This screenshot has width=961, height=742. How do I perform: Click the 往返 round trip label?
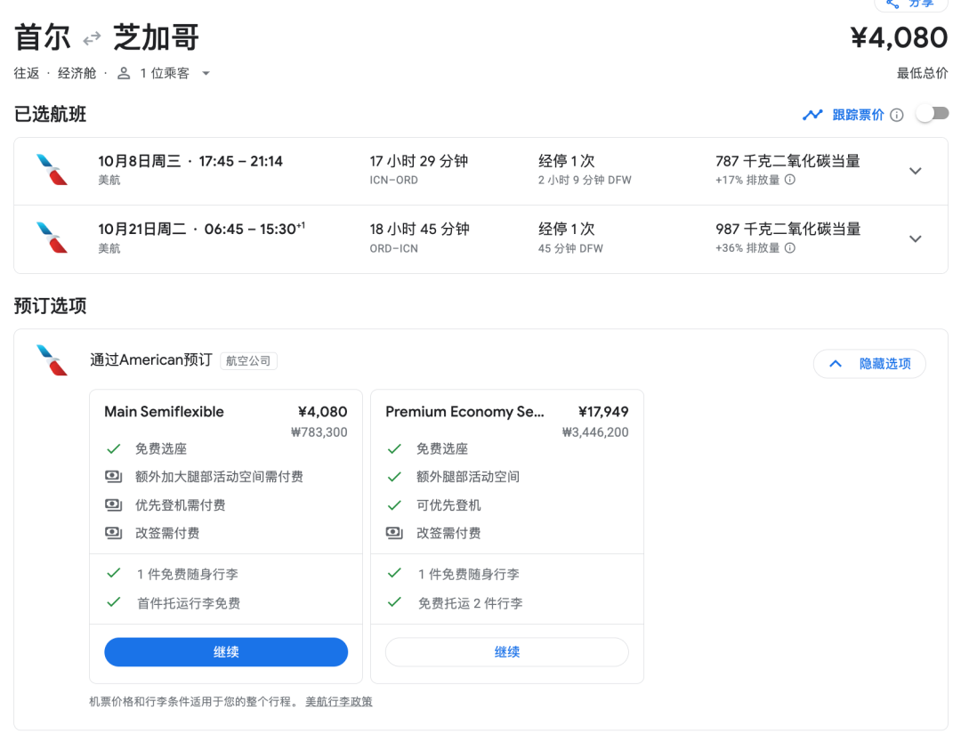click(27, 73)
